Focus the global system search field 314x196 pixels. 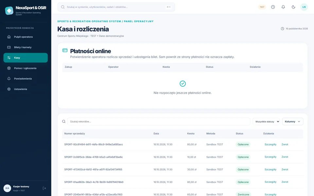[x=116, y=7]
